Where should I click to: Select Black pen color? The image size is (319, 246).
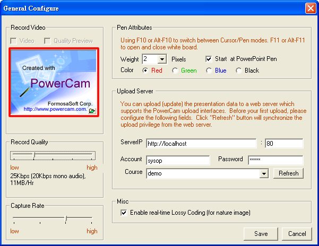(x=239, y=71)
